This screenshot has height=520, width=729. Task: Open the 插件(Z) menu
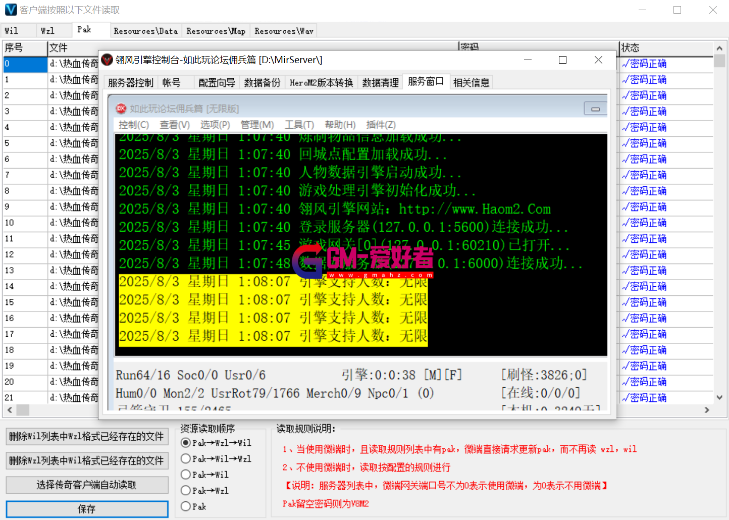(381, 125)
